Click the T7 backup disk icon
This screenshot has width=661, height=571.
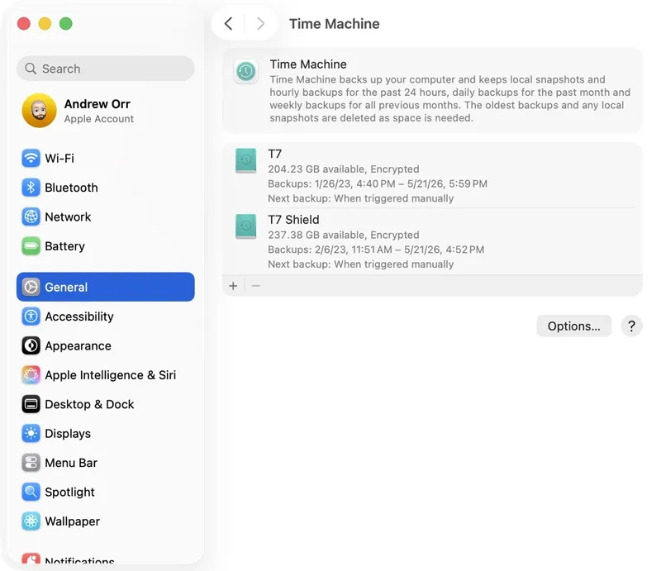pos(245,160)
